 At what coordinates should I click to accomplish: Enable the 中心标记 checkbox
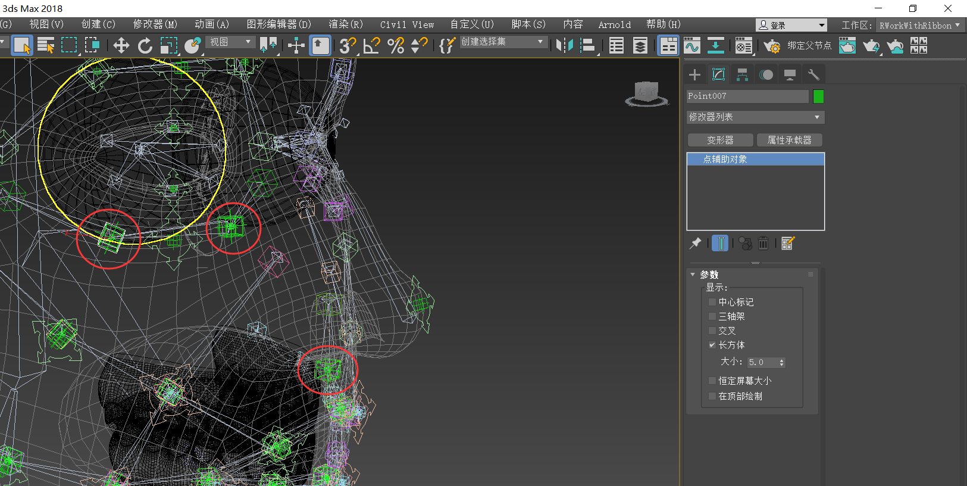(x=712, y=302)
